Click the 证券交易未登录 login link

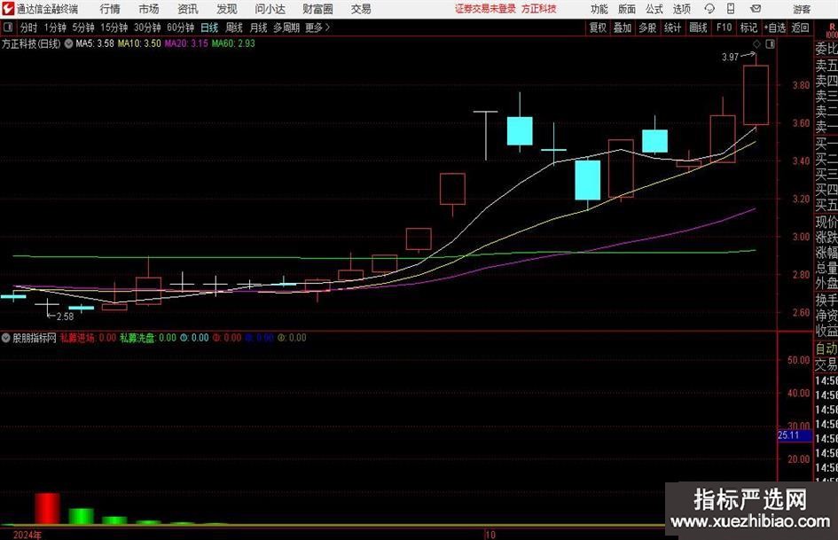tap(485, 9)
